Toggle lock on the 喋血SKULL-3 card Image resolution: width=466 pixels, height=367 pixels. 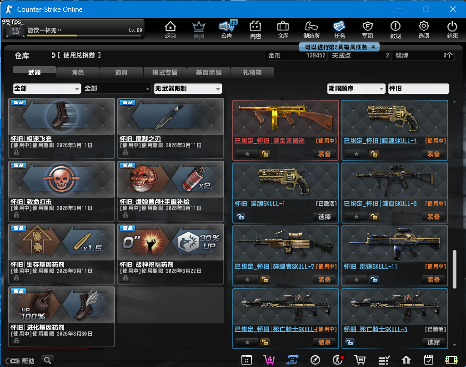[x=374, y=217]
